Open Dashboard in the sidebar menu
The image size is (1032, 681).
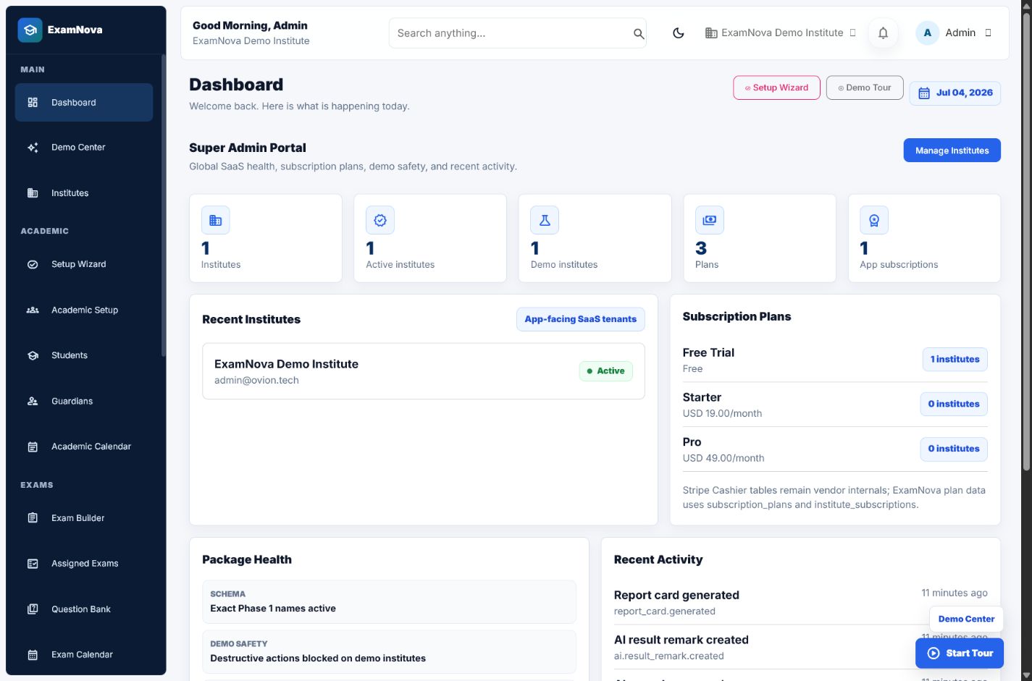pos(84,103)
